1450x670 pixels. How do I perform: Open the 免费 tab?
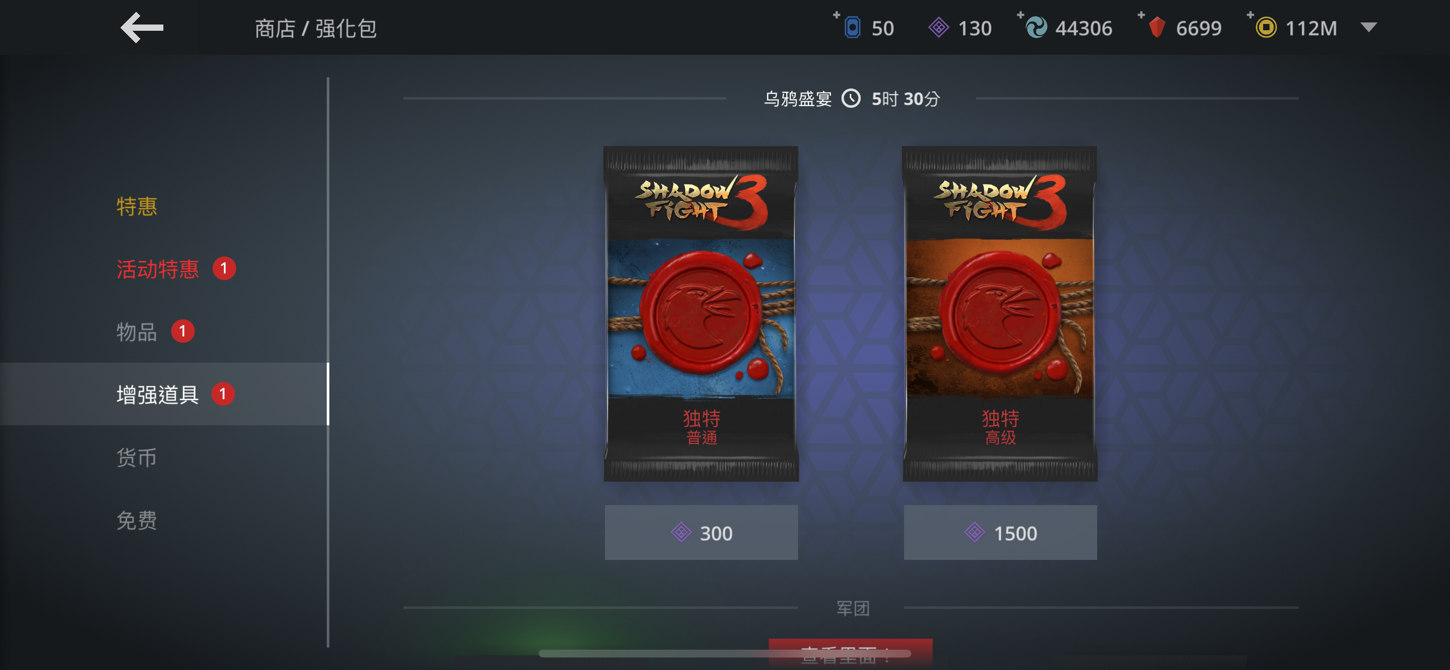click(x=137, y=520)
